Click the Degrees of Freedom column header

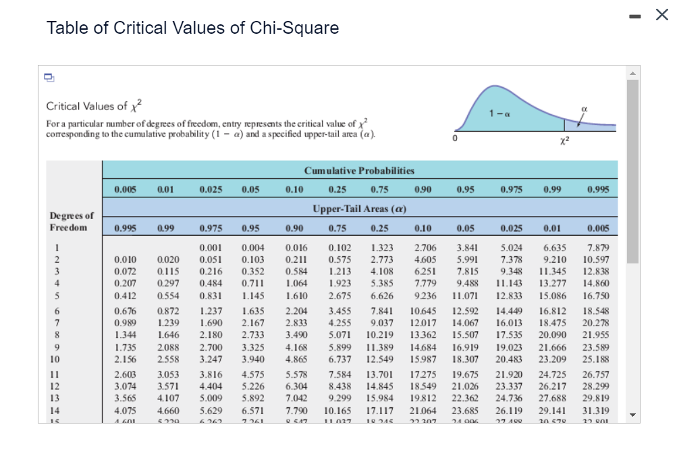click(x=70, y=220)
